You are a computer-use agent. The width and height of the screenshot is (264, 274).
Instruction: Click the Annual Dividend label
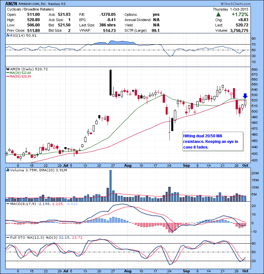[x=138, y=20]
